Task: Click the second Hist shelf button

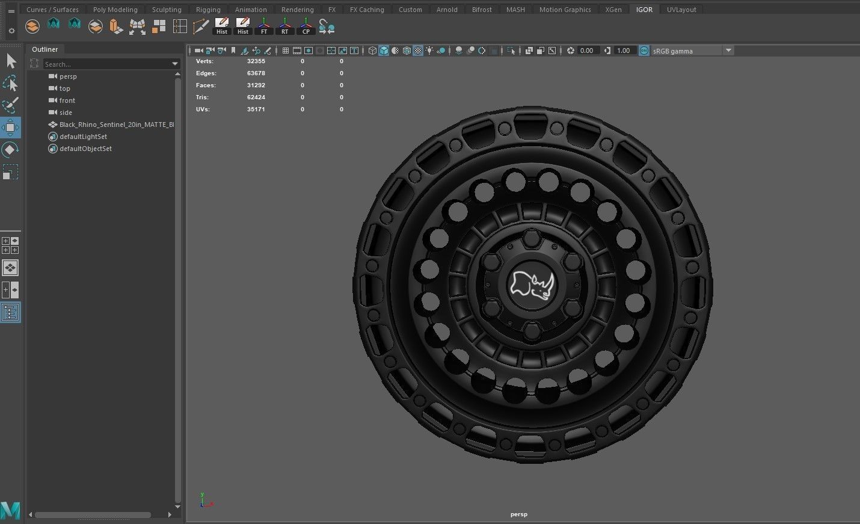Action: point(243,26)
